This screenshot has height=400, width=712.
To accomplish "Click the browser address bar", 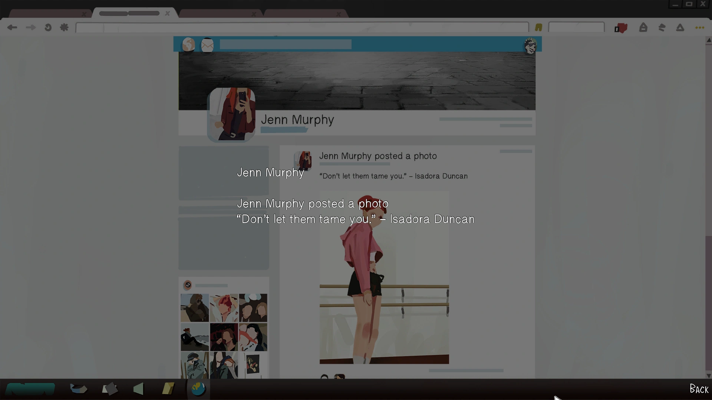I will click(302, 27).
